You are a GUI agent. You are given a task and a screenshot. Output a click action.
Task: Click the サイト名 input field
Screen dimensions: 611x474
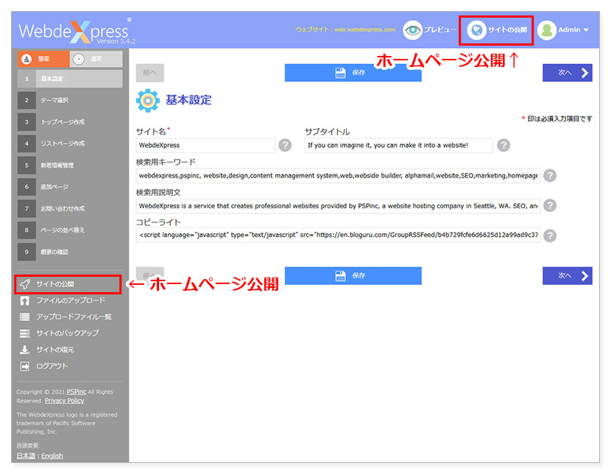pyautogui.click(x=205, y=145)
